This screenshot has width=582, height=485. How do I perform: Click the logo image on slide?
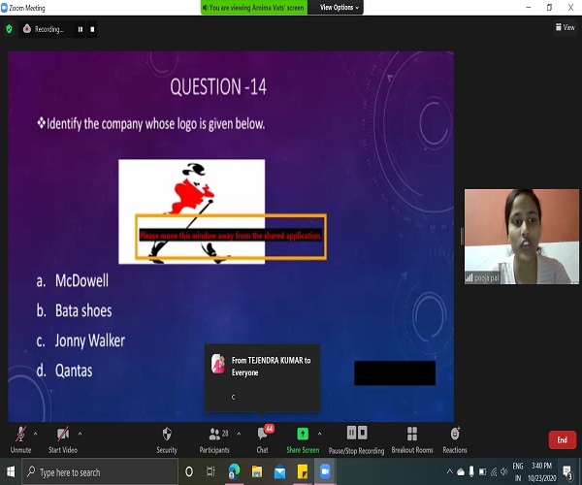click(x=191, y=211)
